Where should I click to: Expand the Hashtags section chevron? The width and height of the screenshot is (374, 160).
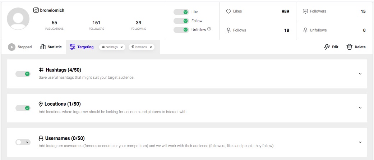coord(360,74)
